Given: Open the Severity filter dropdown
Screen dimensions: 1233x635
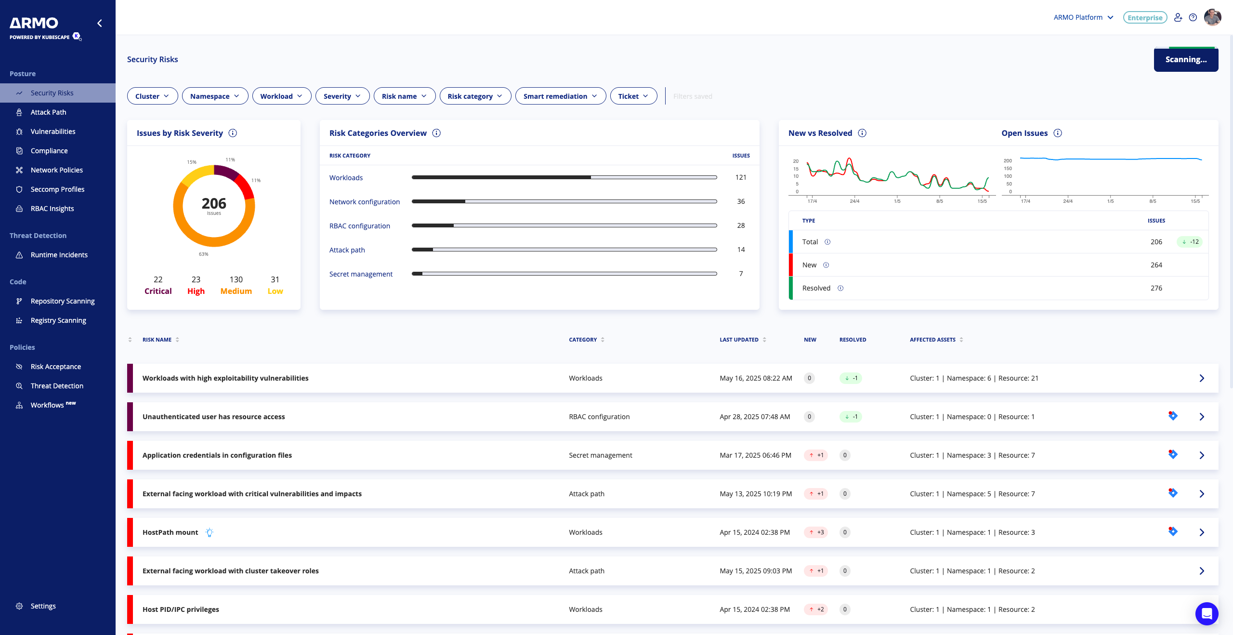Looking at the screenshot, I should (x=342, y=96).
